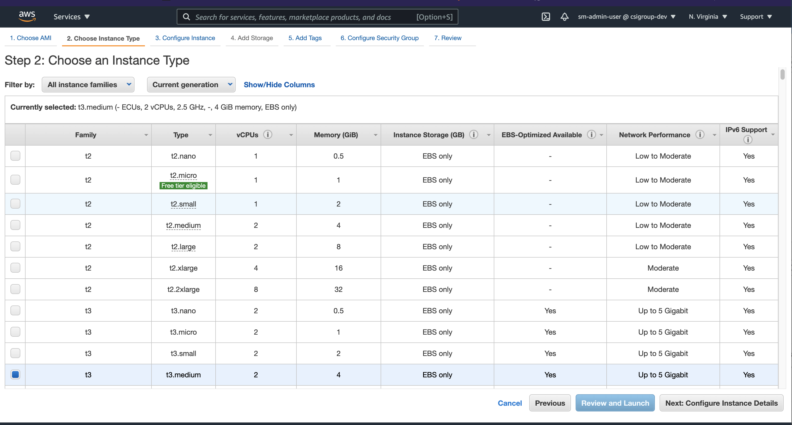Open EBS-Optimized Available column sort arrow
The height and width of the screenshot is (425, 792).
(601, 135)
